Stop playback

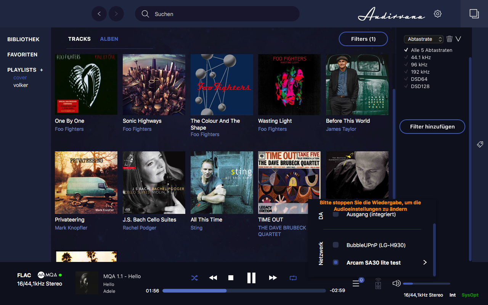point(231,278)
